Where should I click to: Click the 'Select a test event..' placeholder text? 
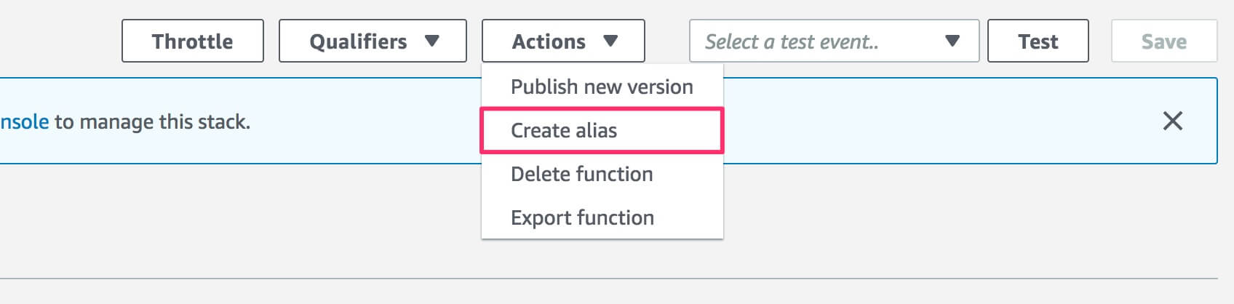792,42
